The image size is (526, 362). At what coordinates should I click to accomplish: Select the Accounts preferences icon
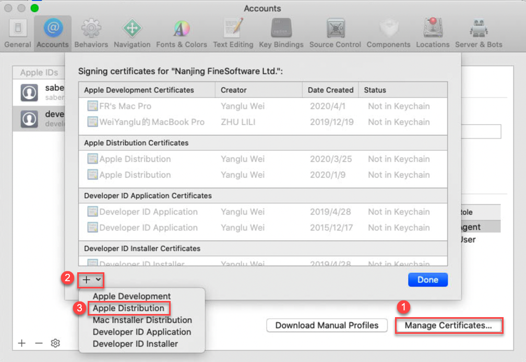(x=53, y=33)
